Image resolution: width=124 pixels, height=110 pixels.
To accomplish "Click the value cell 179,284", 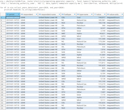I will 100,42.
